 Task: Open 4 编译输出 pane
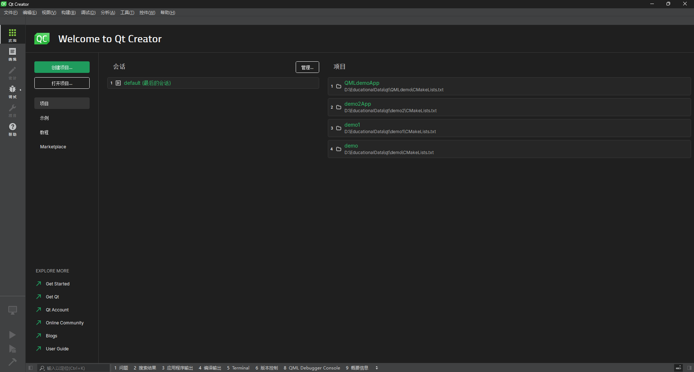coord(210,368)
